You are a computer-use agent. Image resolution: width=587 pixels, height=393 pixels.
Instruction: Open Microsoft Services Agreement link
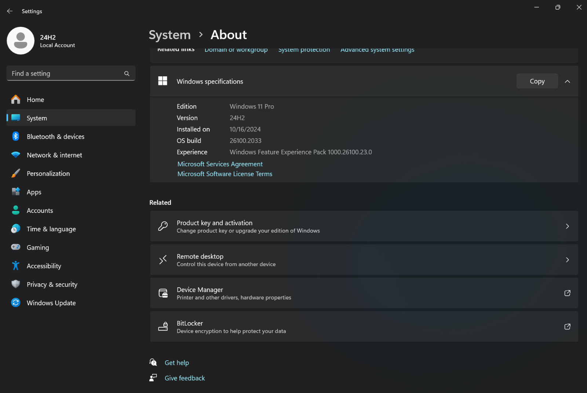220,164
